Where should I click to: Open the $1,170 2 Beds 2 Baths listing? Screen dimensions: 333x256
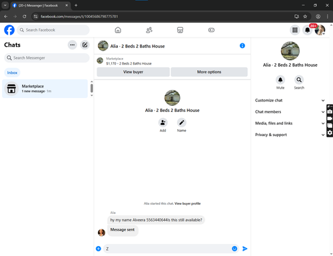(x=129, y=63)
